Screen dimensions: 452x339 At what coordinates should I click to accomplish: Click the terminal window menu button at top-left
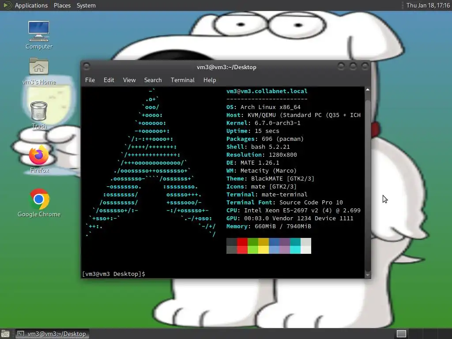point(86,67)
